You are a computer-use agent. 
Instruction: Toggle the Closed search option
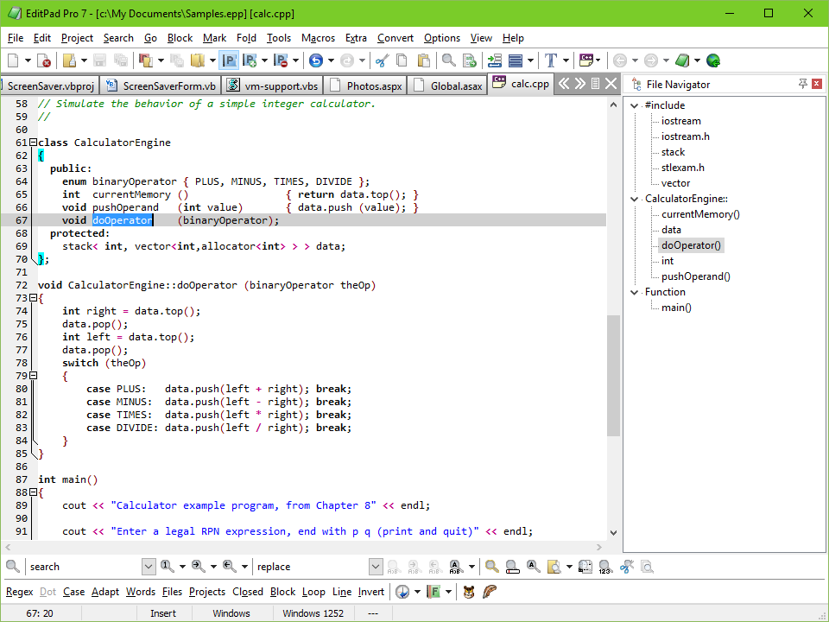coord(248,591)
